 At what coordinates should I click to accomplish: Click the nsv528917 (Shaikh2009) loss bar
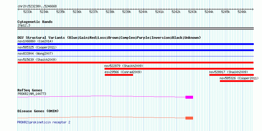(x=231, y=75)
